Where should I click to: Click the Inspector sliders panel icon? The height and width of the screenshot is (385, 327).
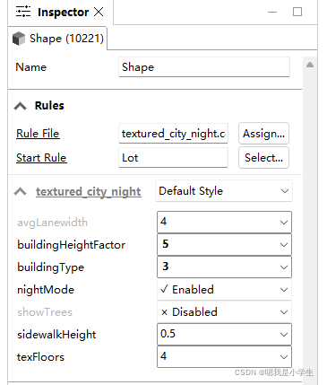[x=23, y=12]
